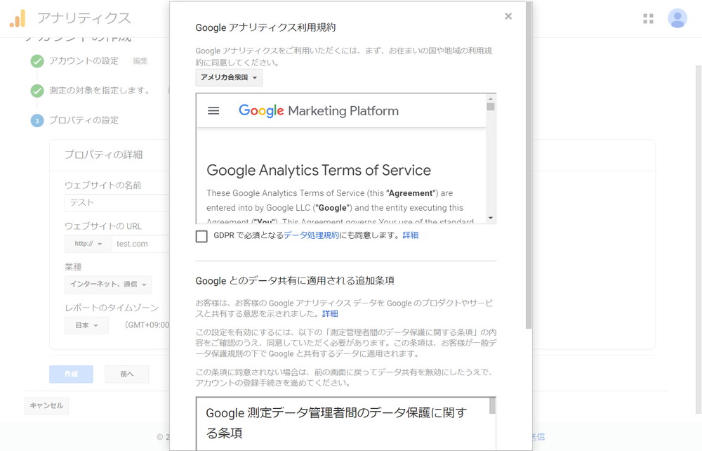Click 詳細 link next to GDPR checkbox
Image resolution: width=702 pixels, height=451 pixels.
click(x=411, y=235)
